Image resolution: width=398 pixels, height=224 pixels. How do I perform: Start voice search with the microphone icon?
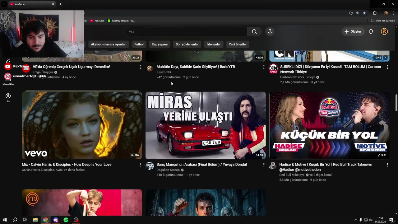tap(270, 31)
